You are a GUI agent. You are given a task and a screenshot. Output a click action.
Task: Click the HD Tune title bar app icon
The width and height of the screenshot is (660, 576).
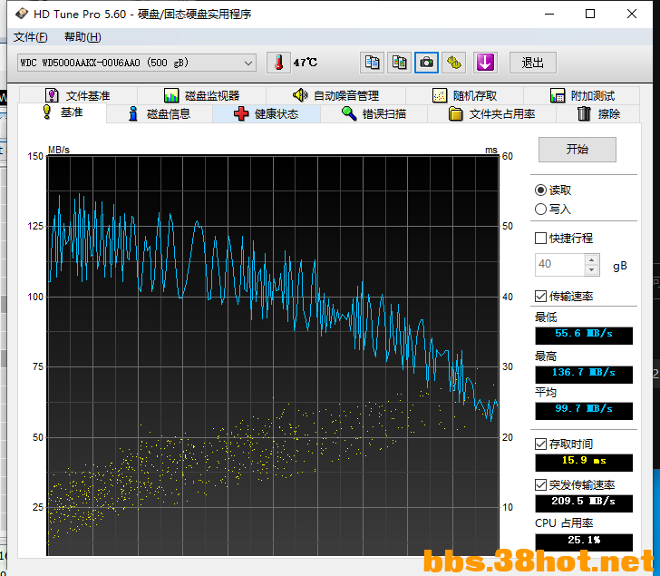22,14
